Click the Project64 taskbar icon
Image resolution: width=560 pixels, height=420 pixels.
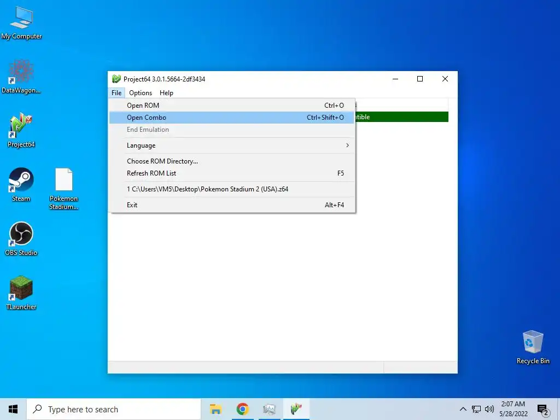point(296,409)
